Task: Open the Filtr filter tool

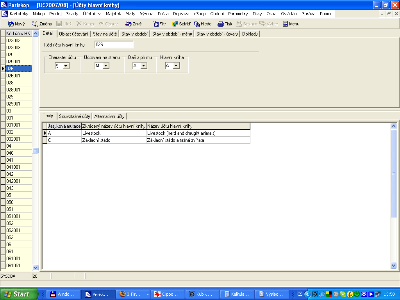Action: [155, 24]
